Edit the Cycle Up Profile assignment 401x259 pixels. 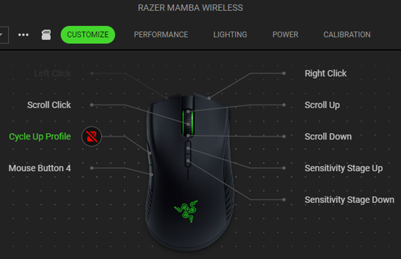point(40,136)
